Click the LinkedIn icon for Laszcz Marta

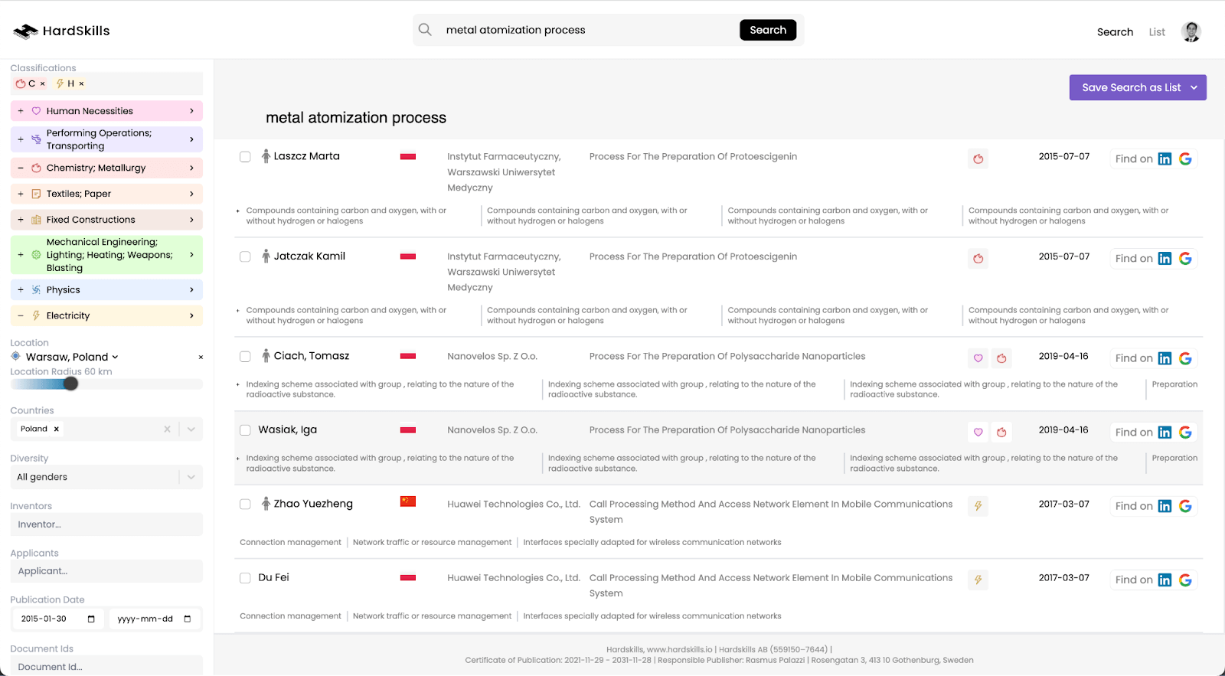[x=1165, y=159]
